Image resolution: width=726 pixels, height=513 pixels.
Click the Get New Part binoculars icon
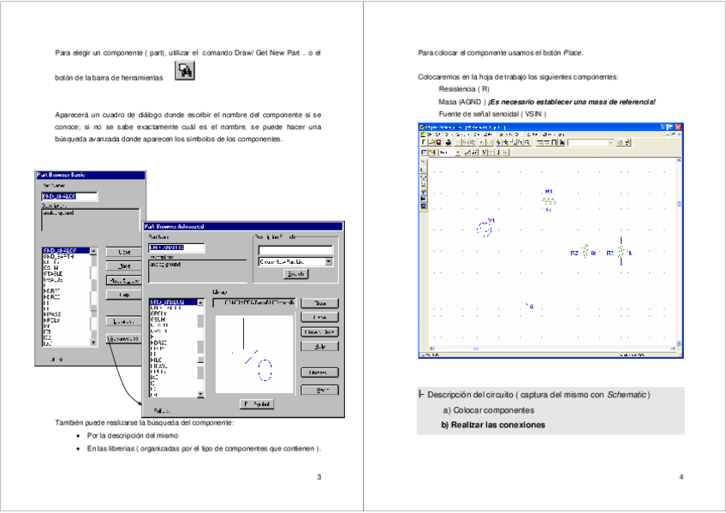185,73
